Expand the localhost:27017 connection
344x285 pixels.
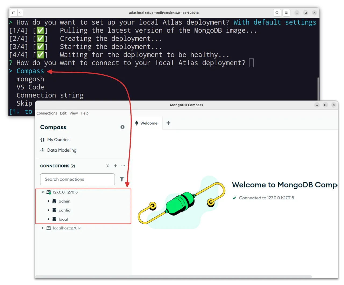click(43, 228)
